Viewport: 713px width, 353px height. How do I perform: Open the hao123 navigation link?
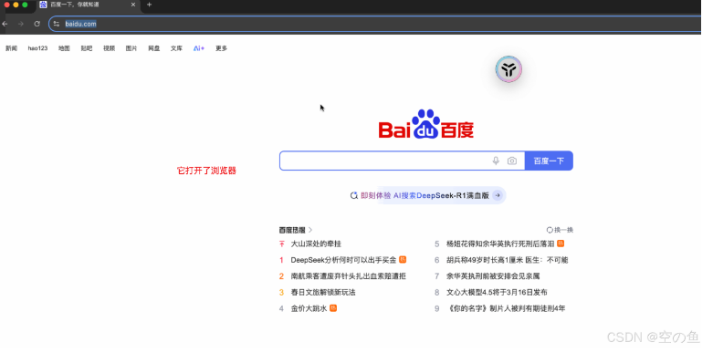37,48
